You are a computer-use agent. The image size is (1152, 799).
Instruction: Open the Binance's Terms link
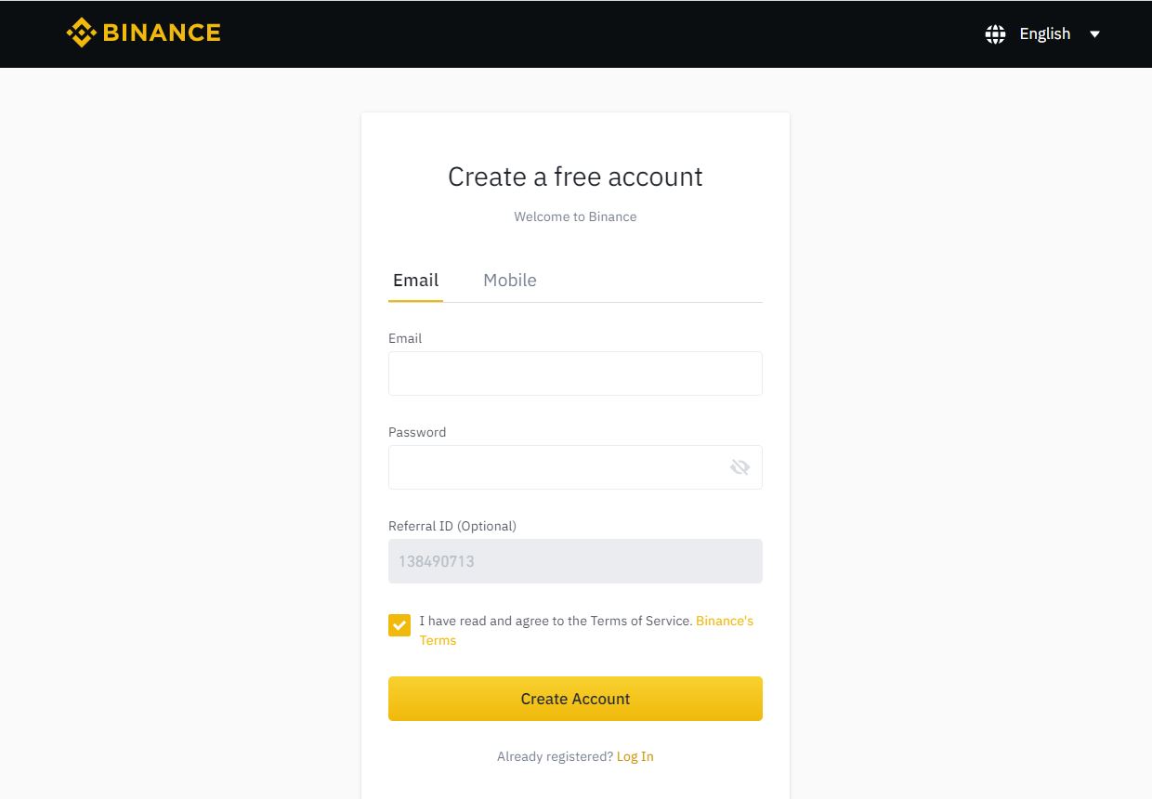click(586, 630)
